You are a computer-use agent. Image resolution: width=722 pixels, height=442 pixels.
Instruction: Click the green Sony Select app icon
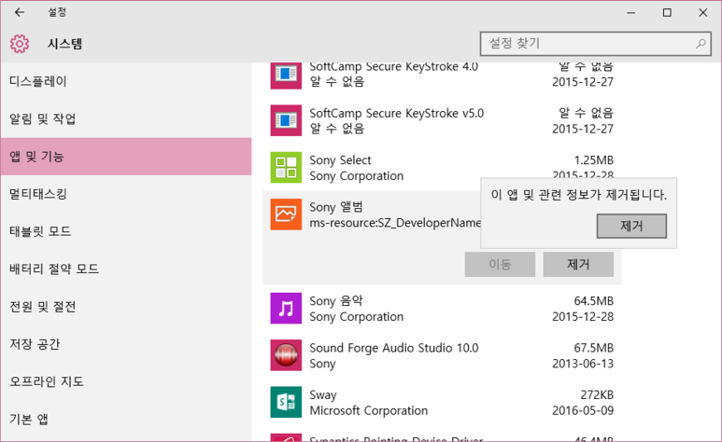coord(286,168)
